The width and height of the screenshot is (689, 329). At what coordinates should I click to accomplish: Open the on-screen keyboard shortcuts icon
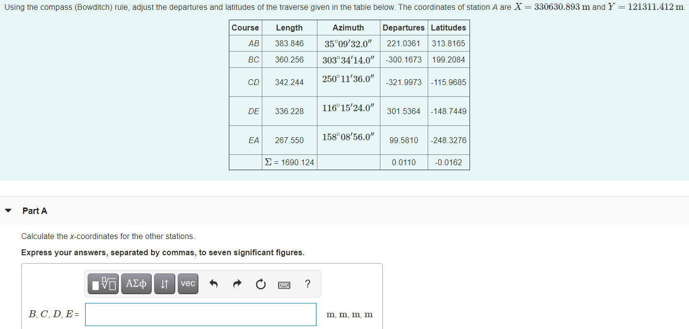click(284, 284)
